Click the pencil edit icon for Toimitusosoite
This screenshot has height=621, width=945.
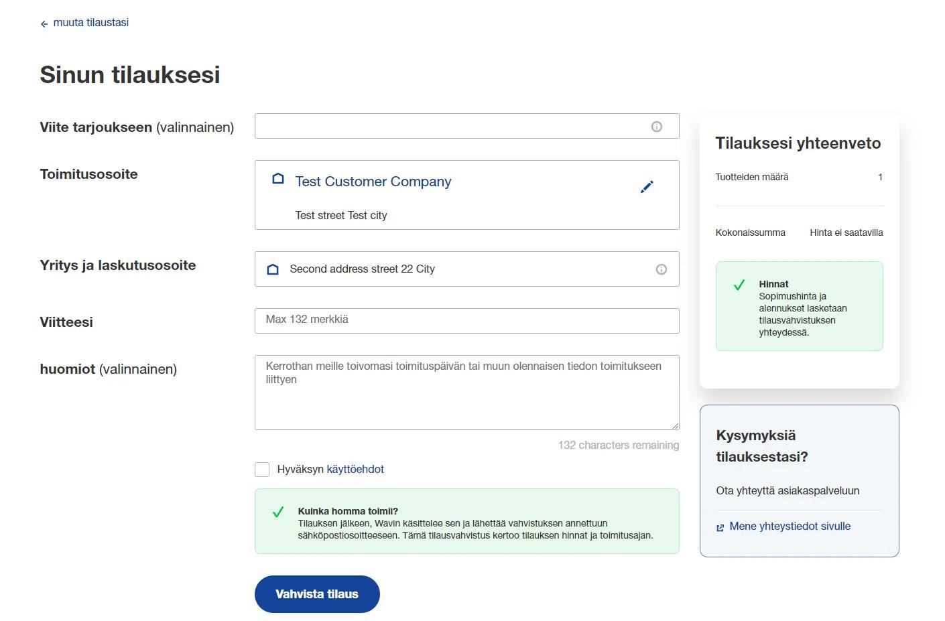tap(647, 187)
